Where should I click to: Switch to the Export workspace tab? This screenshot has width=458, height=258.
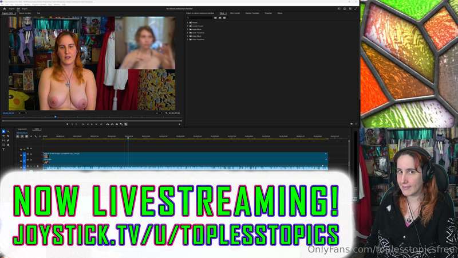coord(25,9)
